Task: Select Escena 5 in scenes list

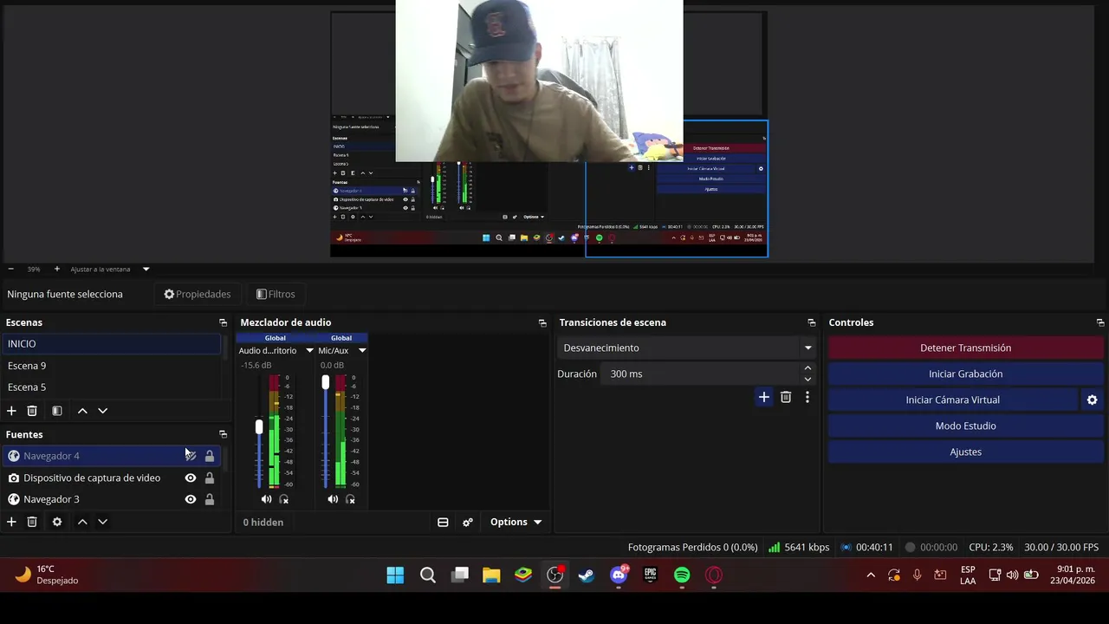Action: click(x=113, y=387)
